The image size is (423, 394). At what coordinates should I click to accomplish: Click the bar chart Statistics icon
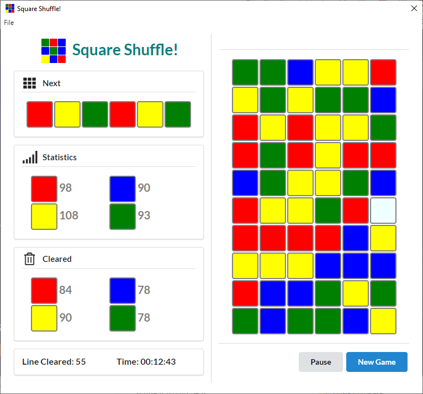[30, 157]
